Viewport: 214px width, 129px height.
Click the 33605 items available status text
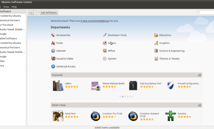[107, 128]
